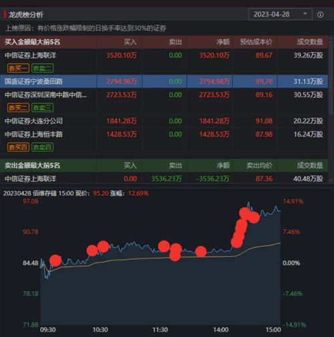The width and height of the screenshot is (334, 337).
Task: Click estimated cost price 91.08
Action: (264, 121)
